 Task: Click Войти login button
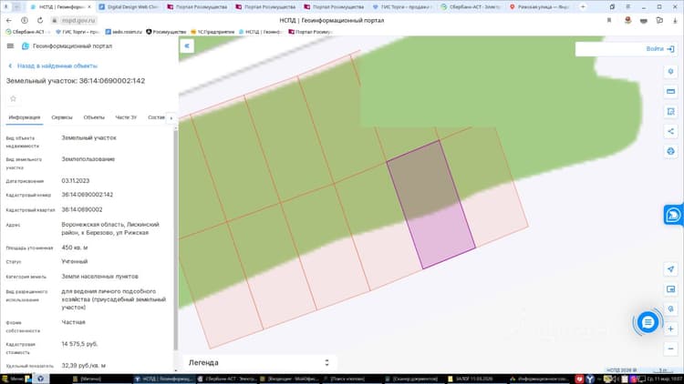pos(660,49)
